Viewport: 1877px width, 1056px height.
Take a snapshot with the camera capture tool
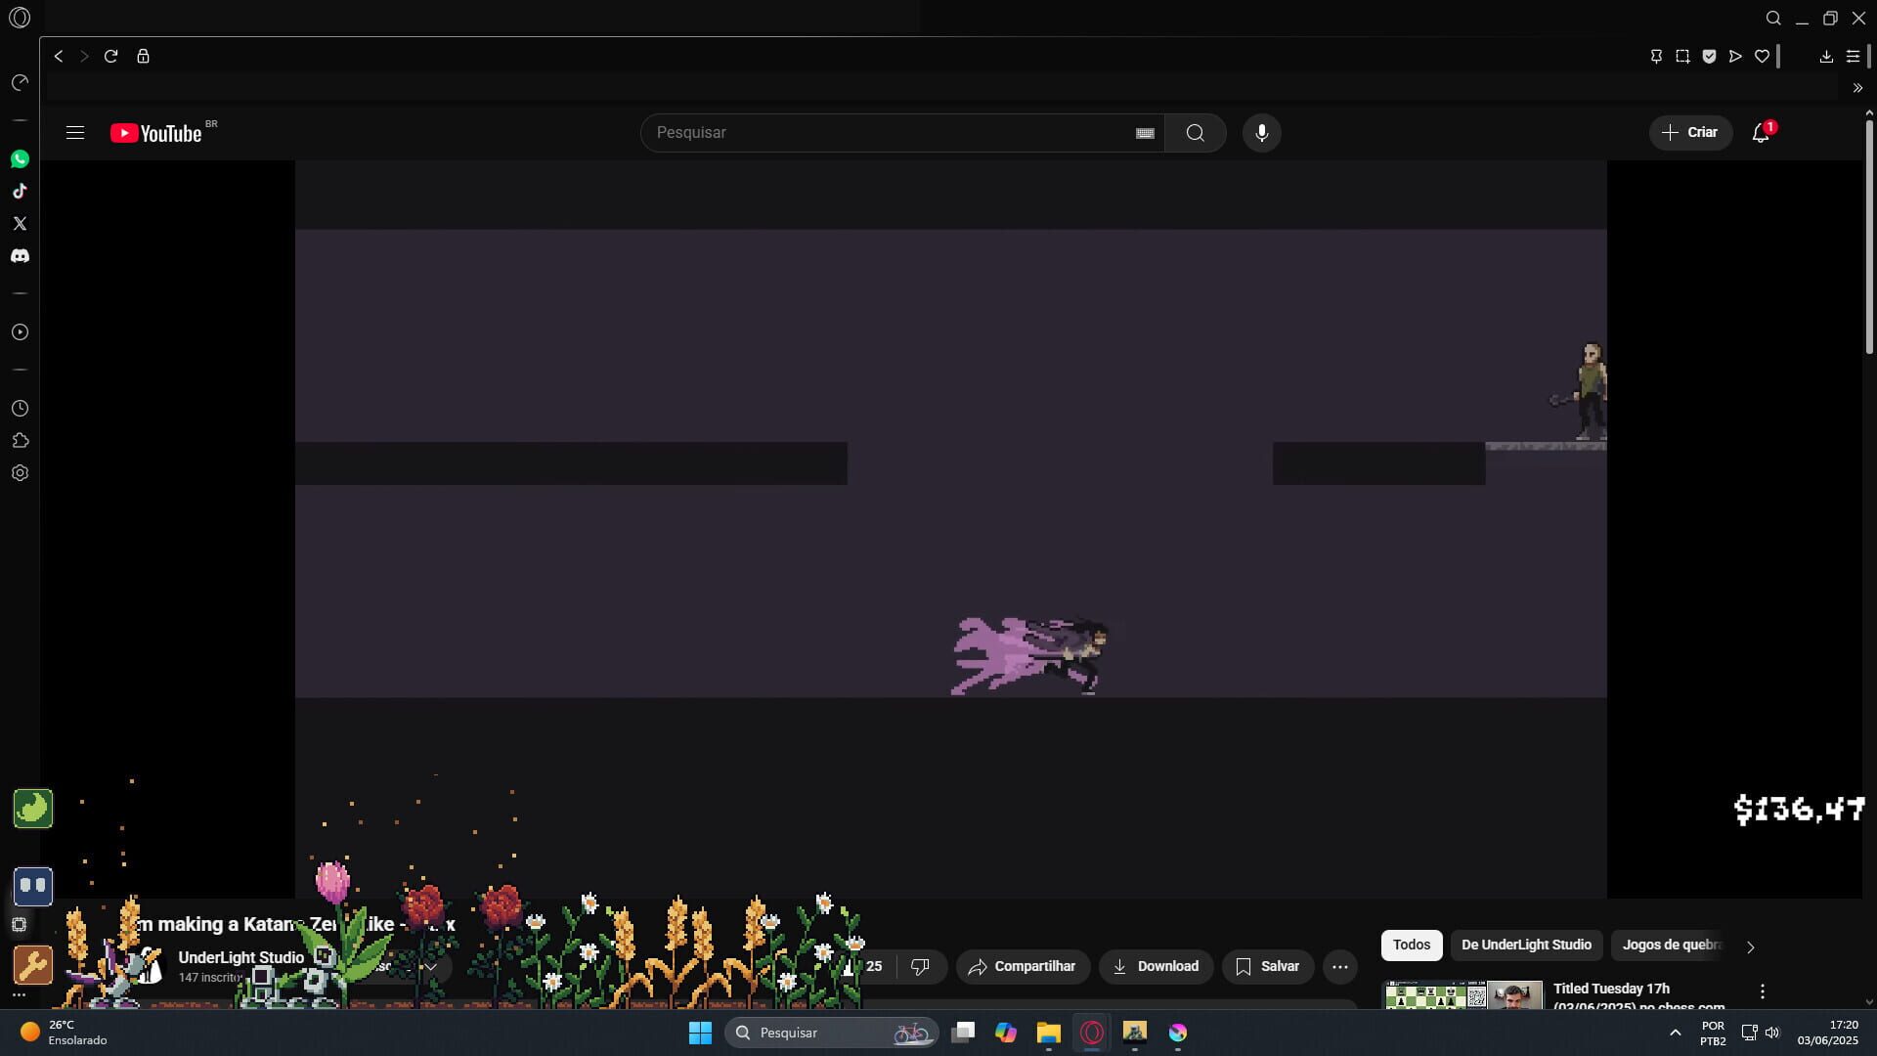point(1683,56)
